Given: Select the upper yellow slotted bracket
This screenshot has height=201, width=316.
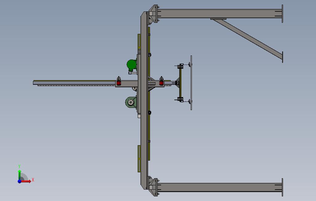Looking at the screenshot, I should 139,41.
